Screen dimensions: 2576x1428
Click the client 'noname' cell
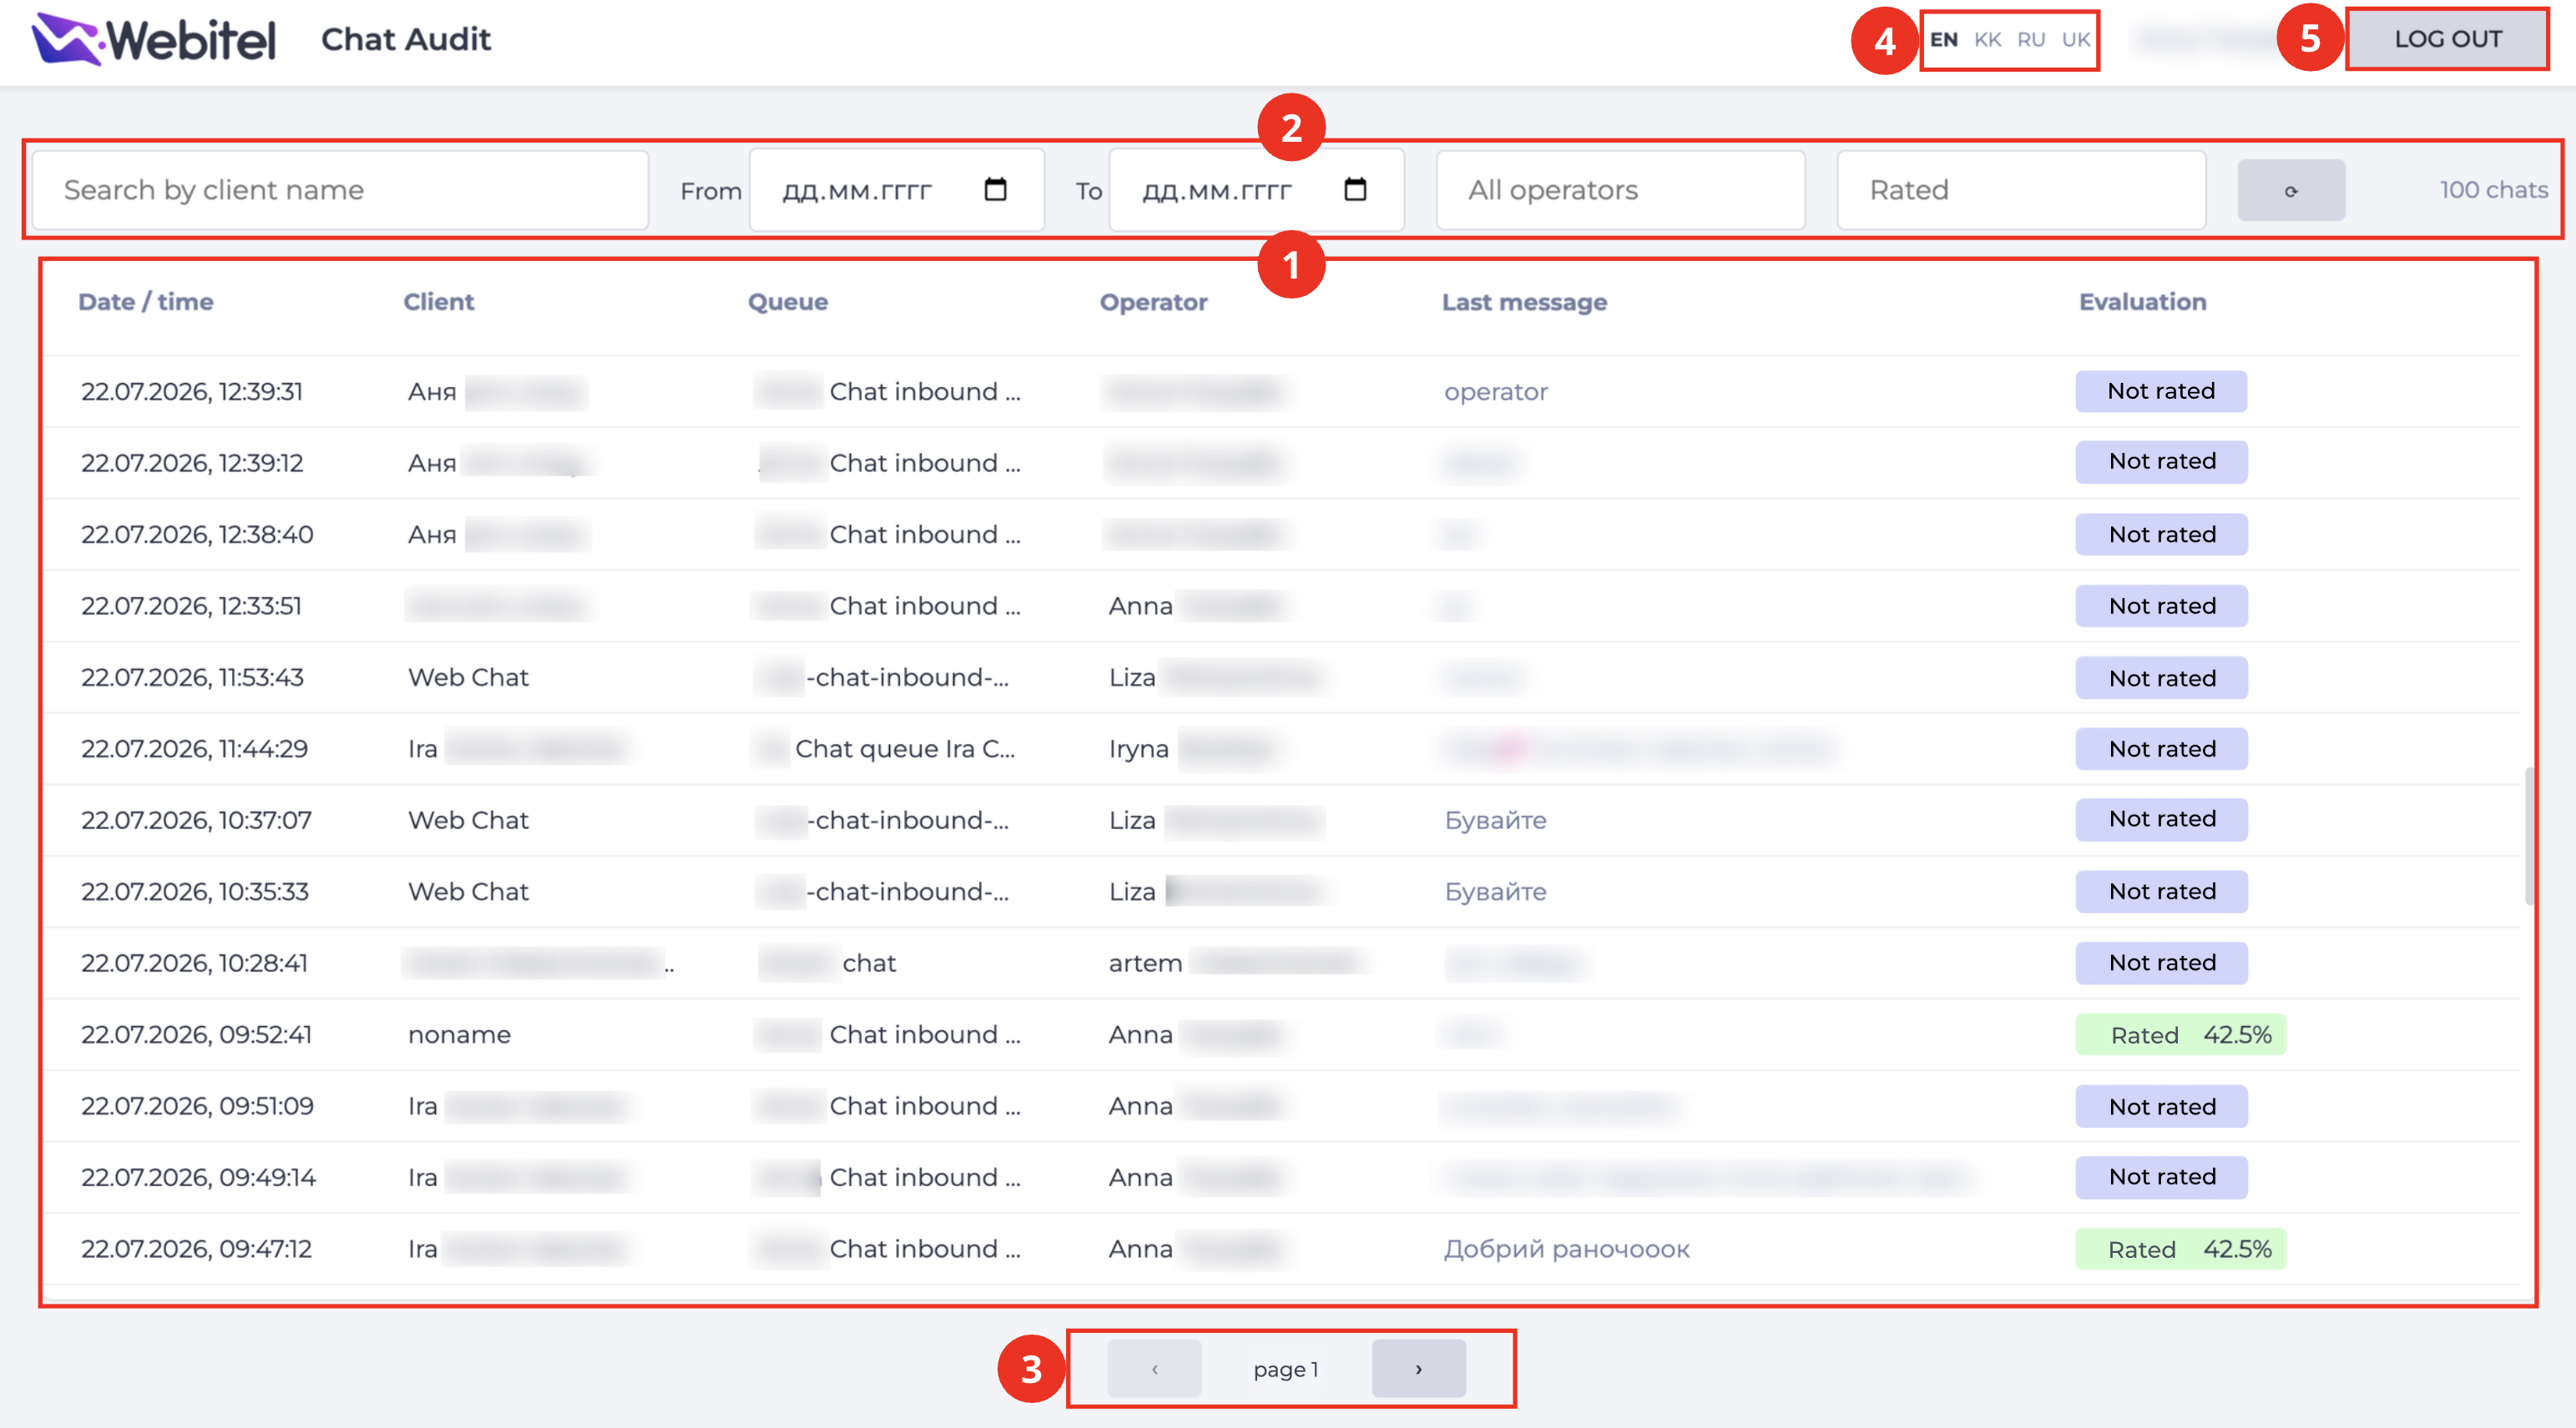click(x=459, y=1034)
